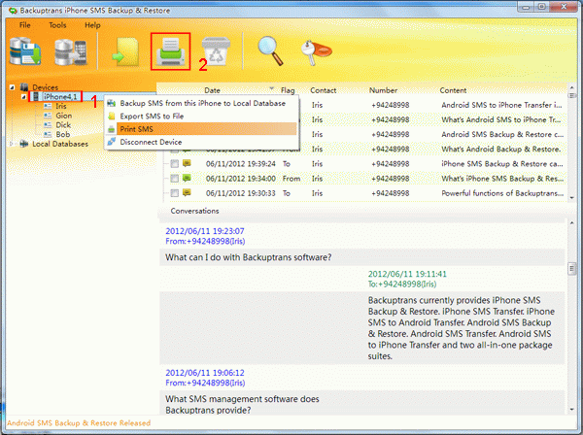Select Dick contact in device tree
The width and height of the screenshot is (583, 435).
(63, 125)
